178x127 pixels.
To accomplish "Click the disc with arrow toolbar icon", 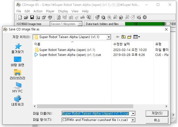I will point(97,17).
